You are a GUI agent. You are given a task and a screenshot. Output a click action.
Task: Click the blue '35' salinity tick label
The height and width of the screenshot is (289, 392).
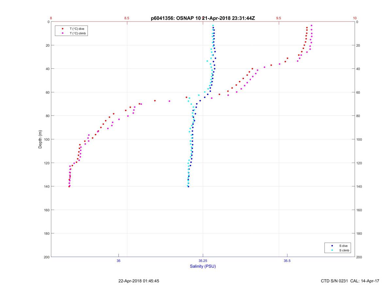coord(119,261)
